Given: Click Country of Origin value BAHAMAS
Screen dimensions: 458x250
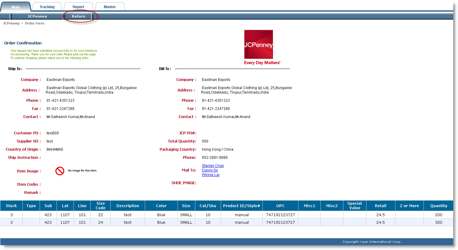Looking at the screenshot, I should click(x=55, y=149).
